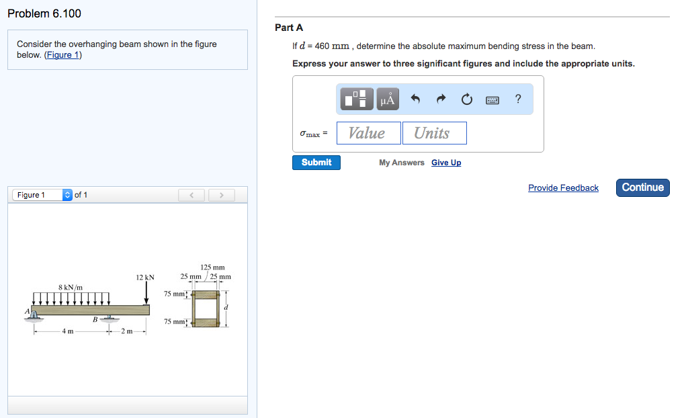The width and height of the screenshot is (686, 418).
Task: Click the Figure 1 link in problem text
Action: tap(62, 55)
